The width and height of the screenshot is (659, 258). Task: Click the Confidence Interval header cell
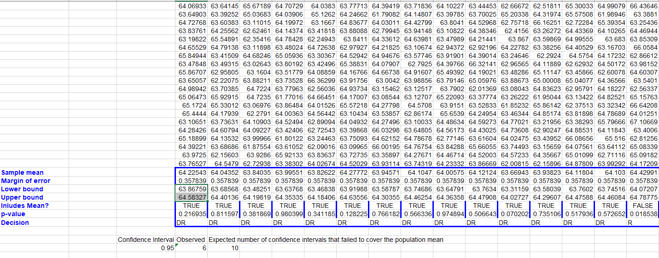(146, 240)
